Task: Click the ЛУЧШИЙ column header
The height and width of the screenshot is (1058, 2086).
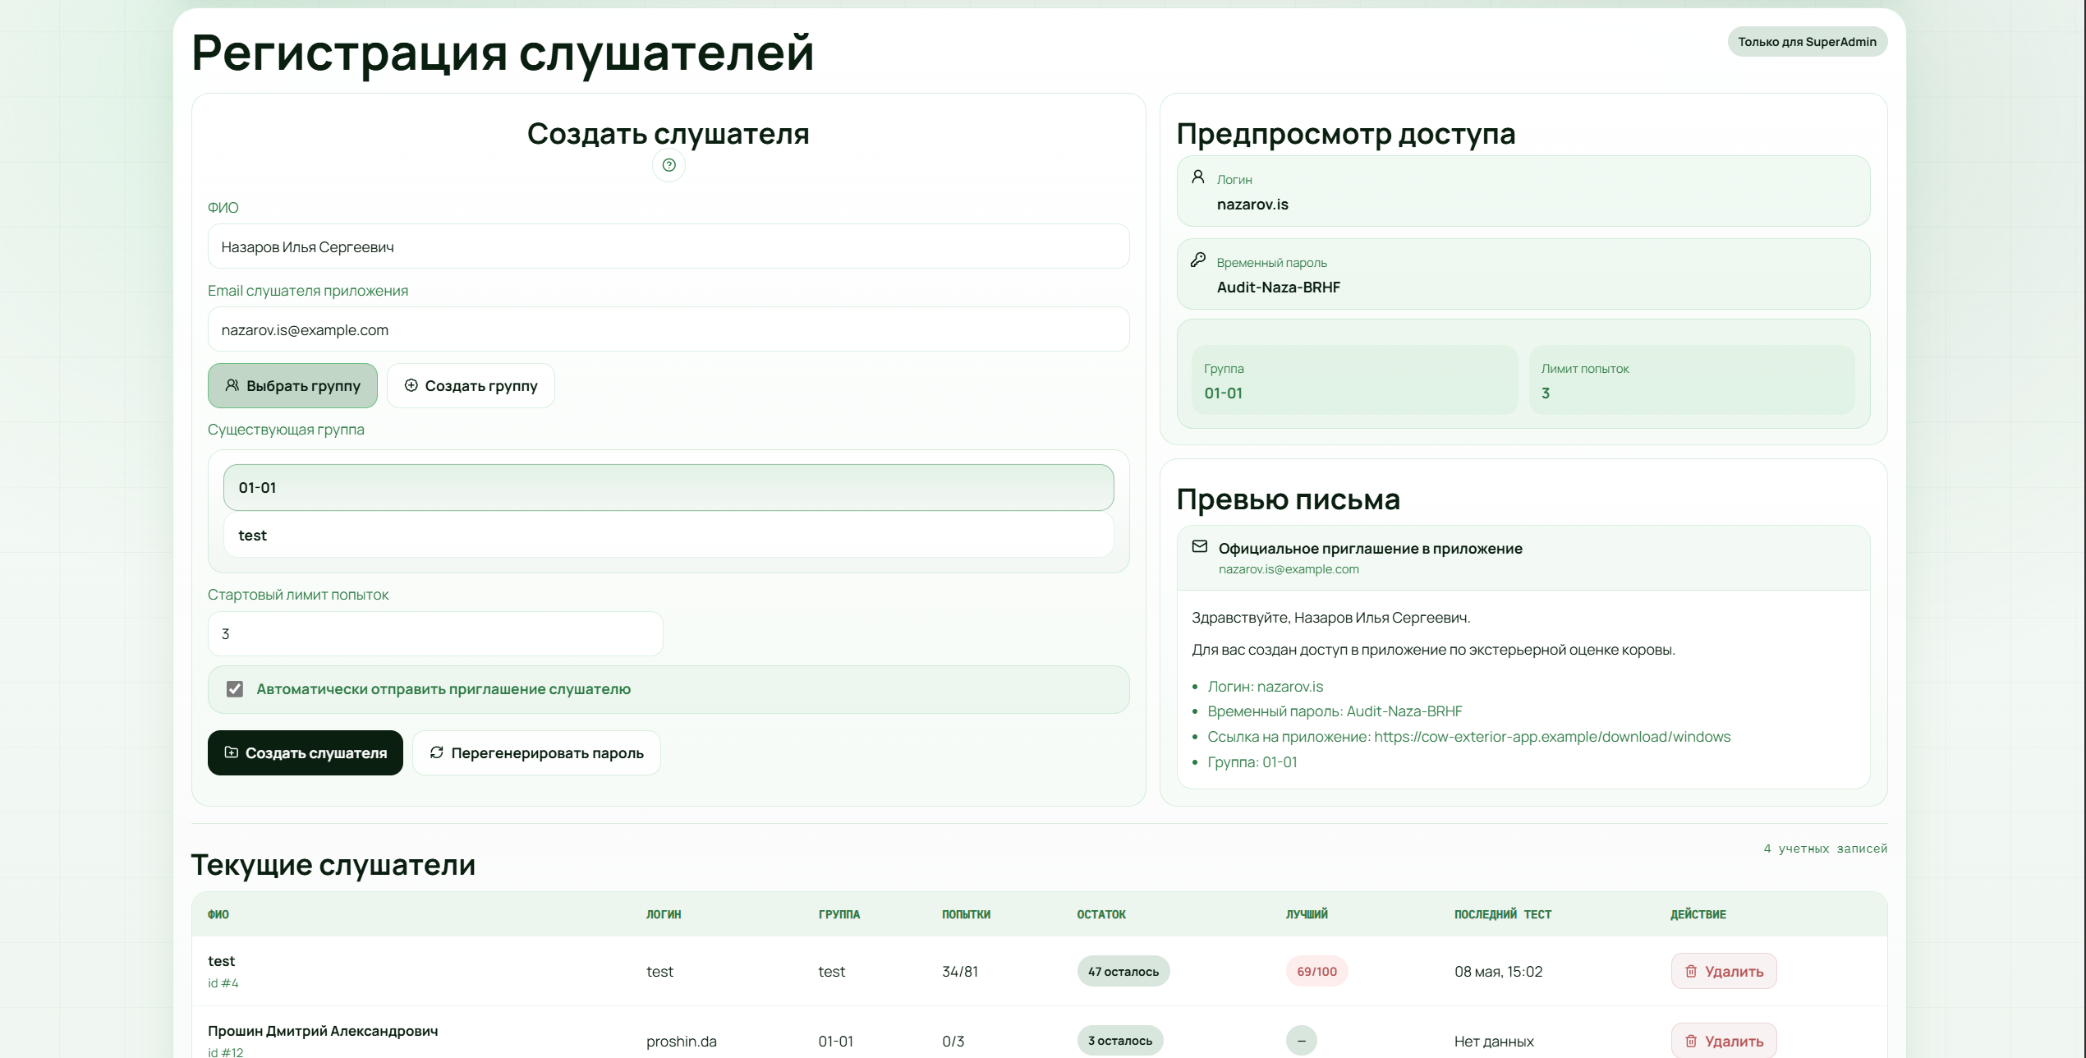Action: pyautogui.click(x=1307, y=914)
